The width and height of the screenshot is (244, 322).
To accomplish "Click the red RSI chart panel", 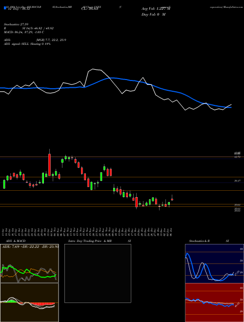I will pyautogui.click(x=214, y=302).
